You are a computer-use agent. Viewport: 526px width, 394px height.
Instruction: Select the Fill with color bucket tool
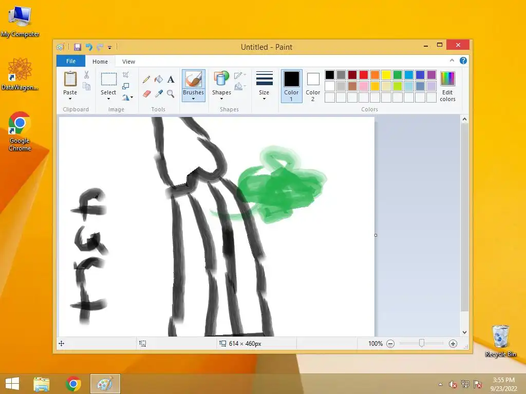158,80
